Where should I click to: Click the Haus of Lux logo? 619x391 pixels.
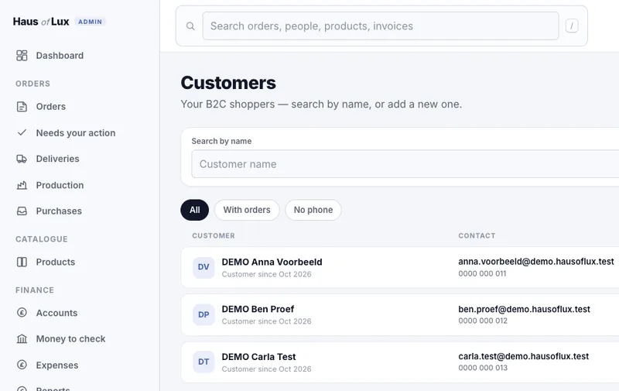pyautogui.click(x=41, y=22)
